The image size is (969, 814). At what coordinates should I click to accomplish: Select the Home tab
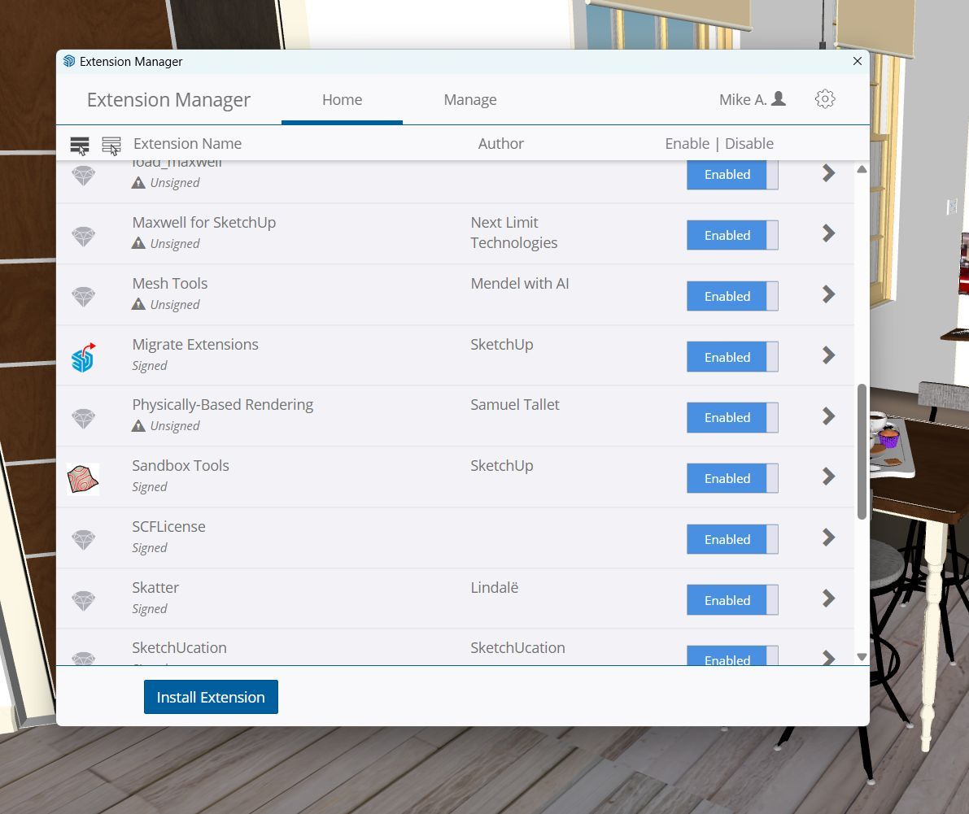(342, 100)
